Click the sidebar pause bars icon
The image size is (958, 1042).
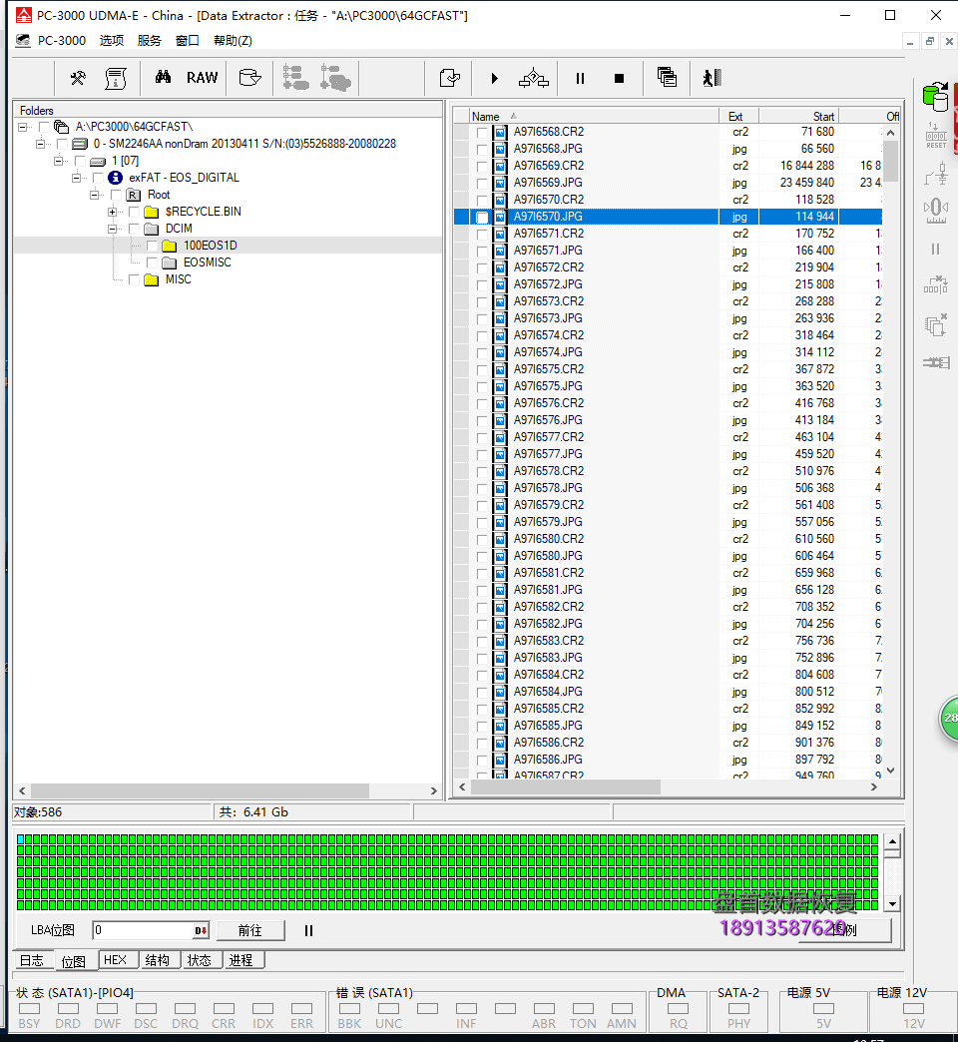935,250
